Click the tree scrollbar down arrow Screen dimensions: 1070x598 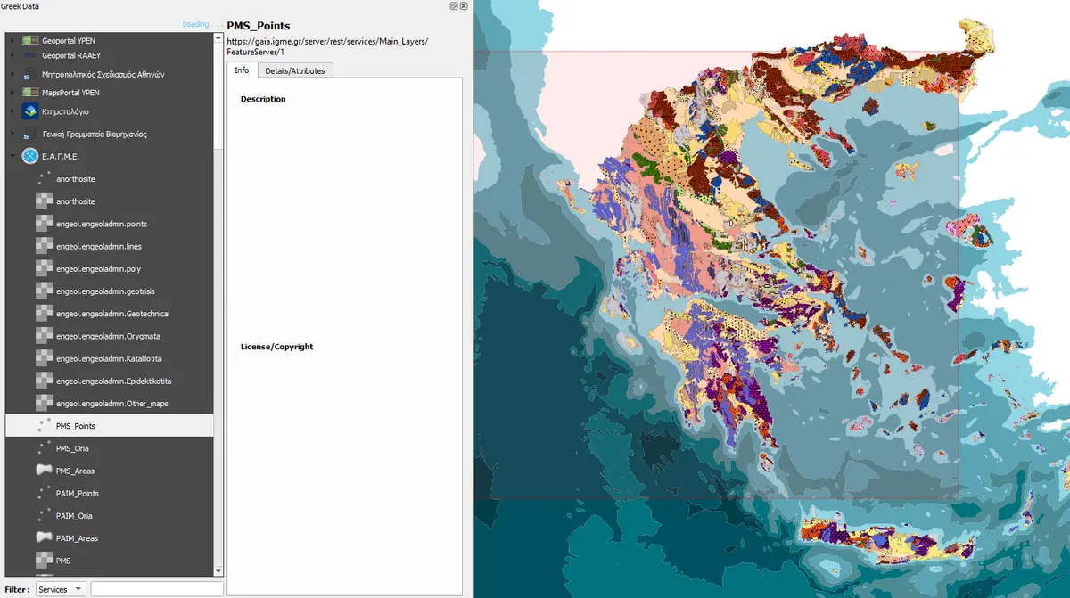click(219, 571)
